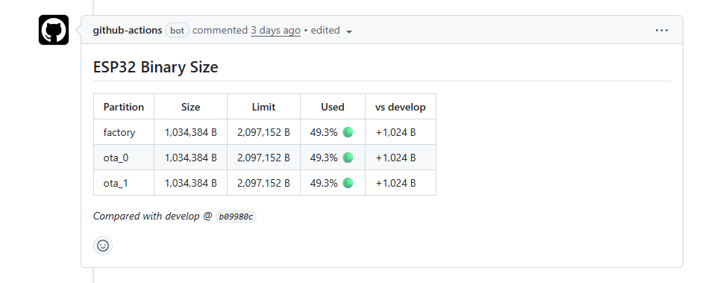
Task: Select the green status circle in factory row
Action: 348,132
